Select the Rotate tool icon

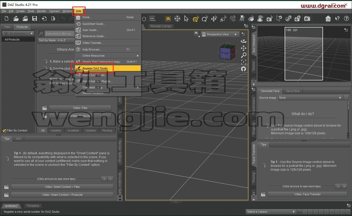[x=205, y=19]
